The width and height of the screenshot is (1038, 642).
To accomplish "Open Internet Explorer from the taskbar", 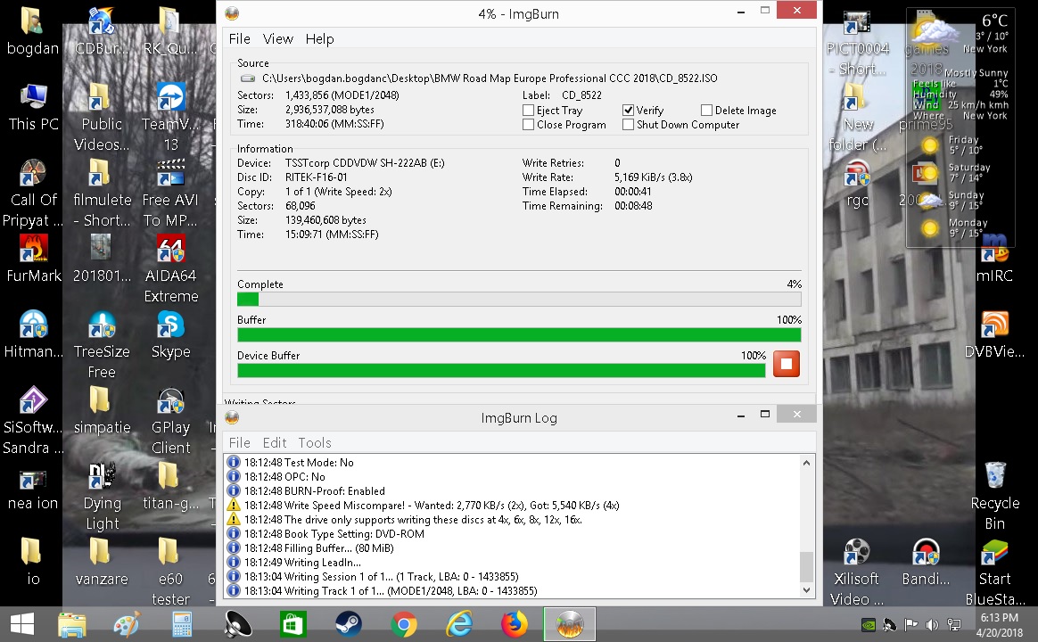I will coord(458,624).
